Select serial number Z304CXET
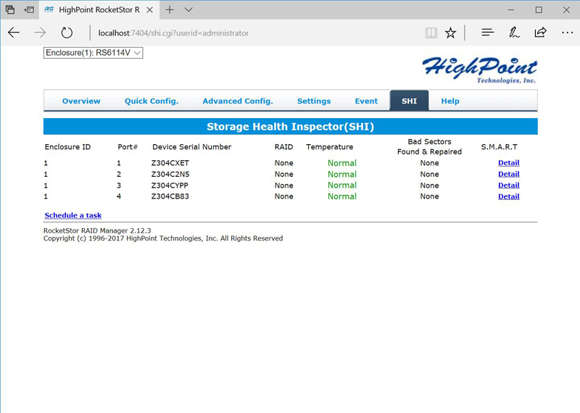Screen dimensions: 580x413 click(x=170, y=163)
